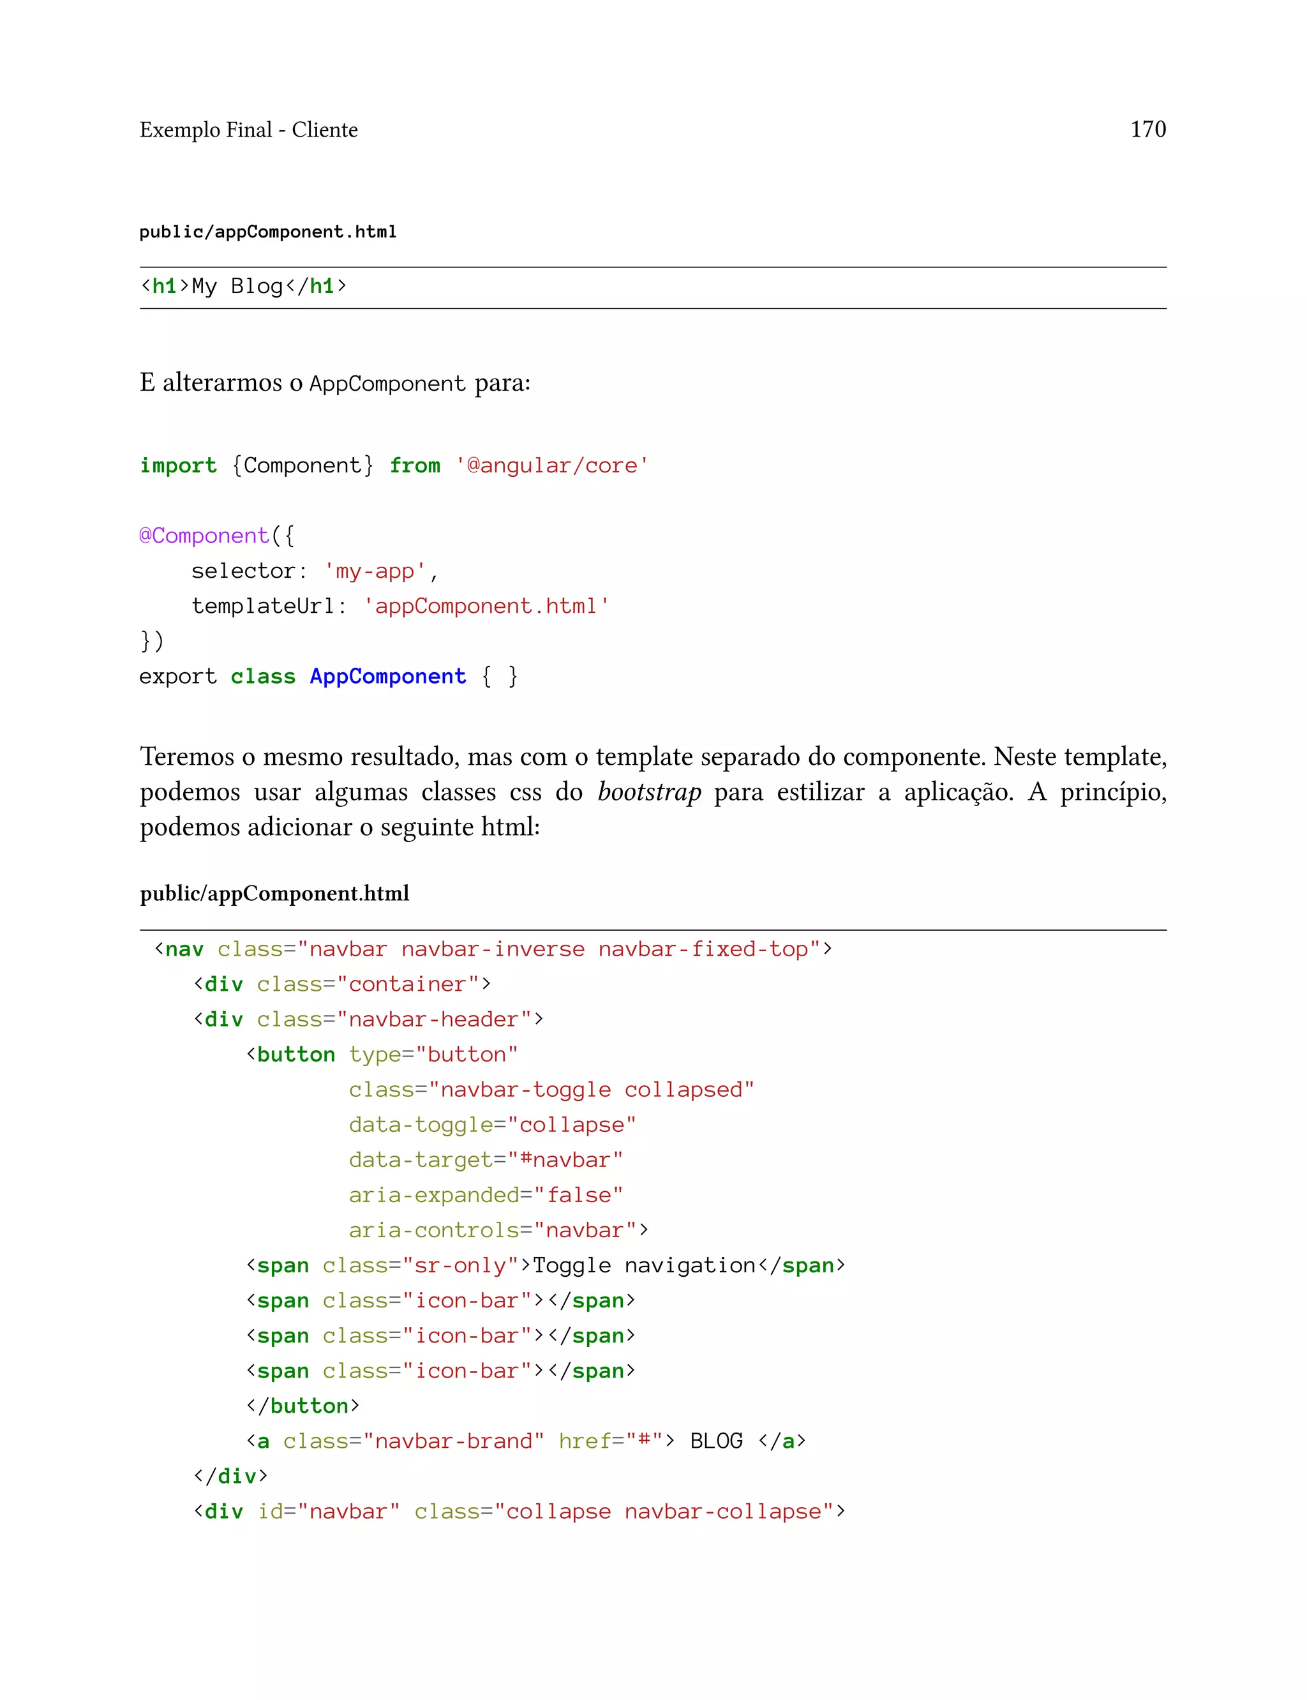
Task: Click the '<nav class="navbar navbar-inverse navbar-fixed-top">' line
Action: click(493, 949)
